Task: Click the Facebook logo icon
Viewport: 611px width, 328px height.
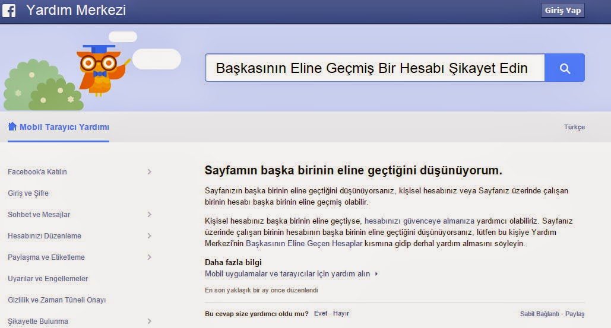Action: (8, 11)
